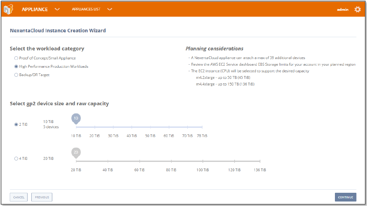Click the CONTINUE button
Image resolution: width=367 pixels, height=206 pixels.
345,197
